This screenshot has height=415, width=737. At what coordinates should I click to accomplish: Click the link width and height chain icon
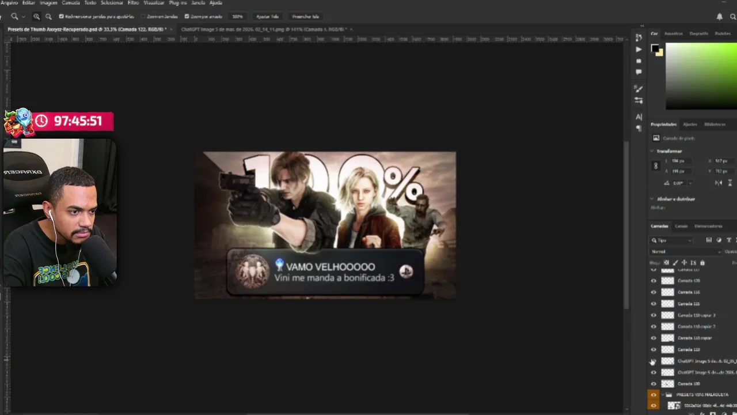click(x=655, y=166)
